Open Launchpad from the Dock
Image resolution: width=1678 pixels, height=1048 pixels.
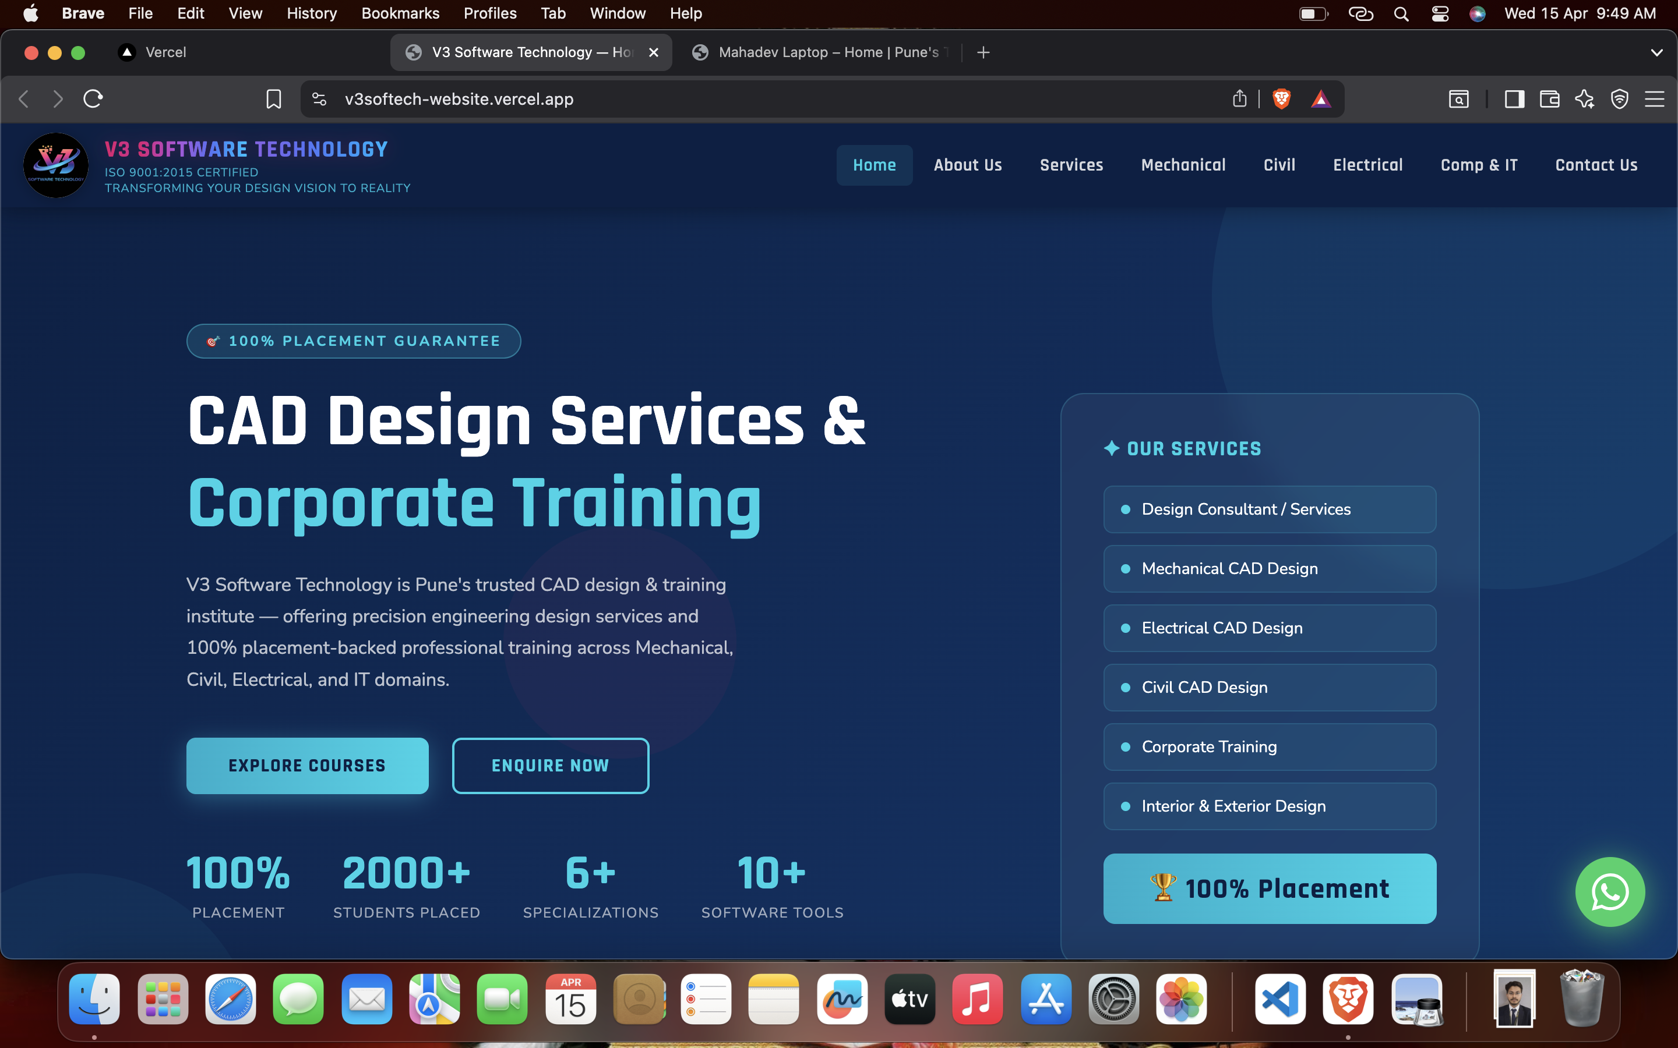point(163,999)
